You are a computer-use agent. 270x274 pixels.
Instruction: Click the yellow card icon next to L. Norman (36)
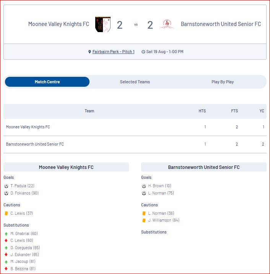pyautogui.click(x=144, y=213)
